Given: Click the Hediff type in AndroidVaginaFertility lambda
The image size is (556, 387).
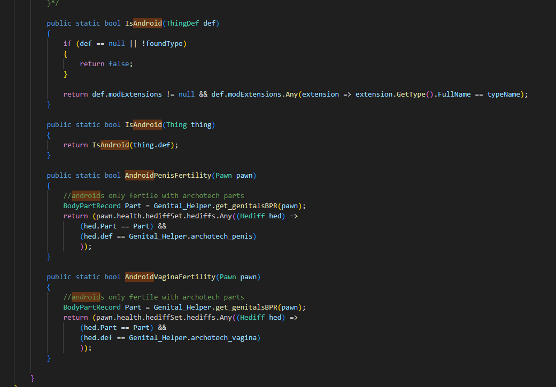Looking at the screenshot, I should pos(252,317).
